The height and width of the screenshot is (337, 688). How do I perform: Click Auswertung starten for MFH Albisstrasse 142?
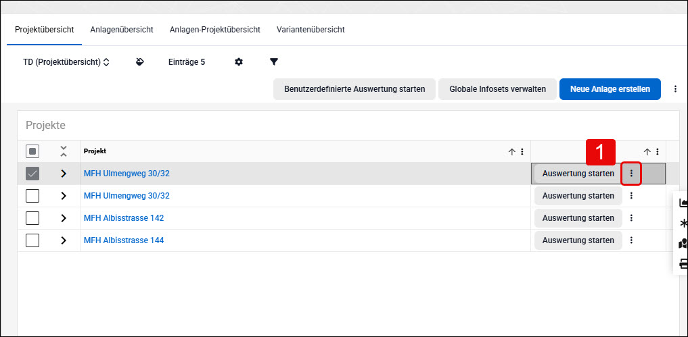pos(578,218)
